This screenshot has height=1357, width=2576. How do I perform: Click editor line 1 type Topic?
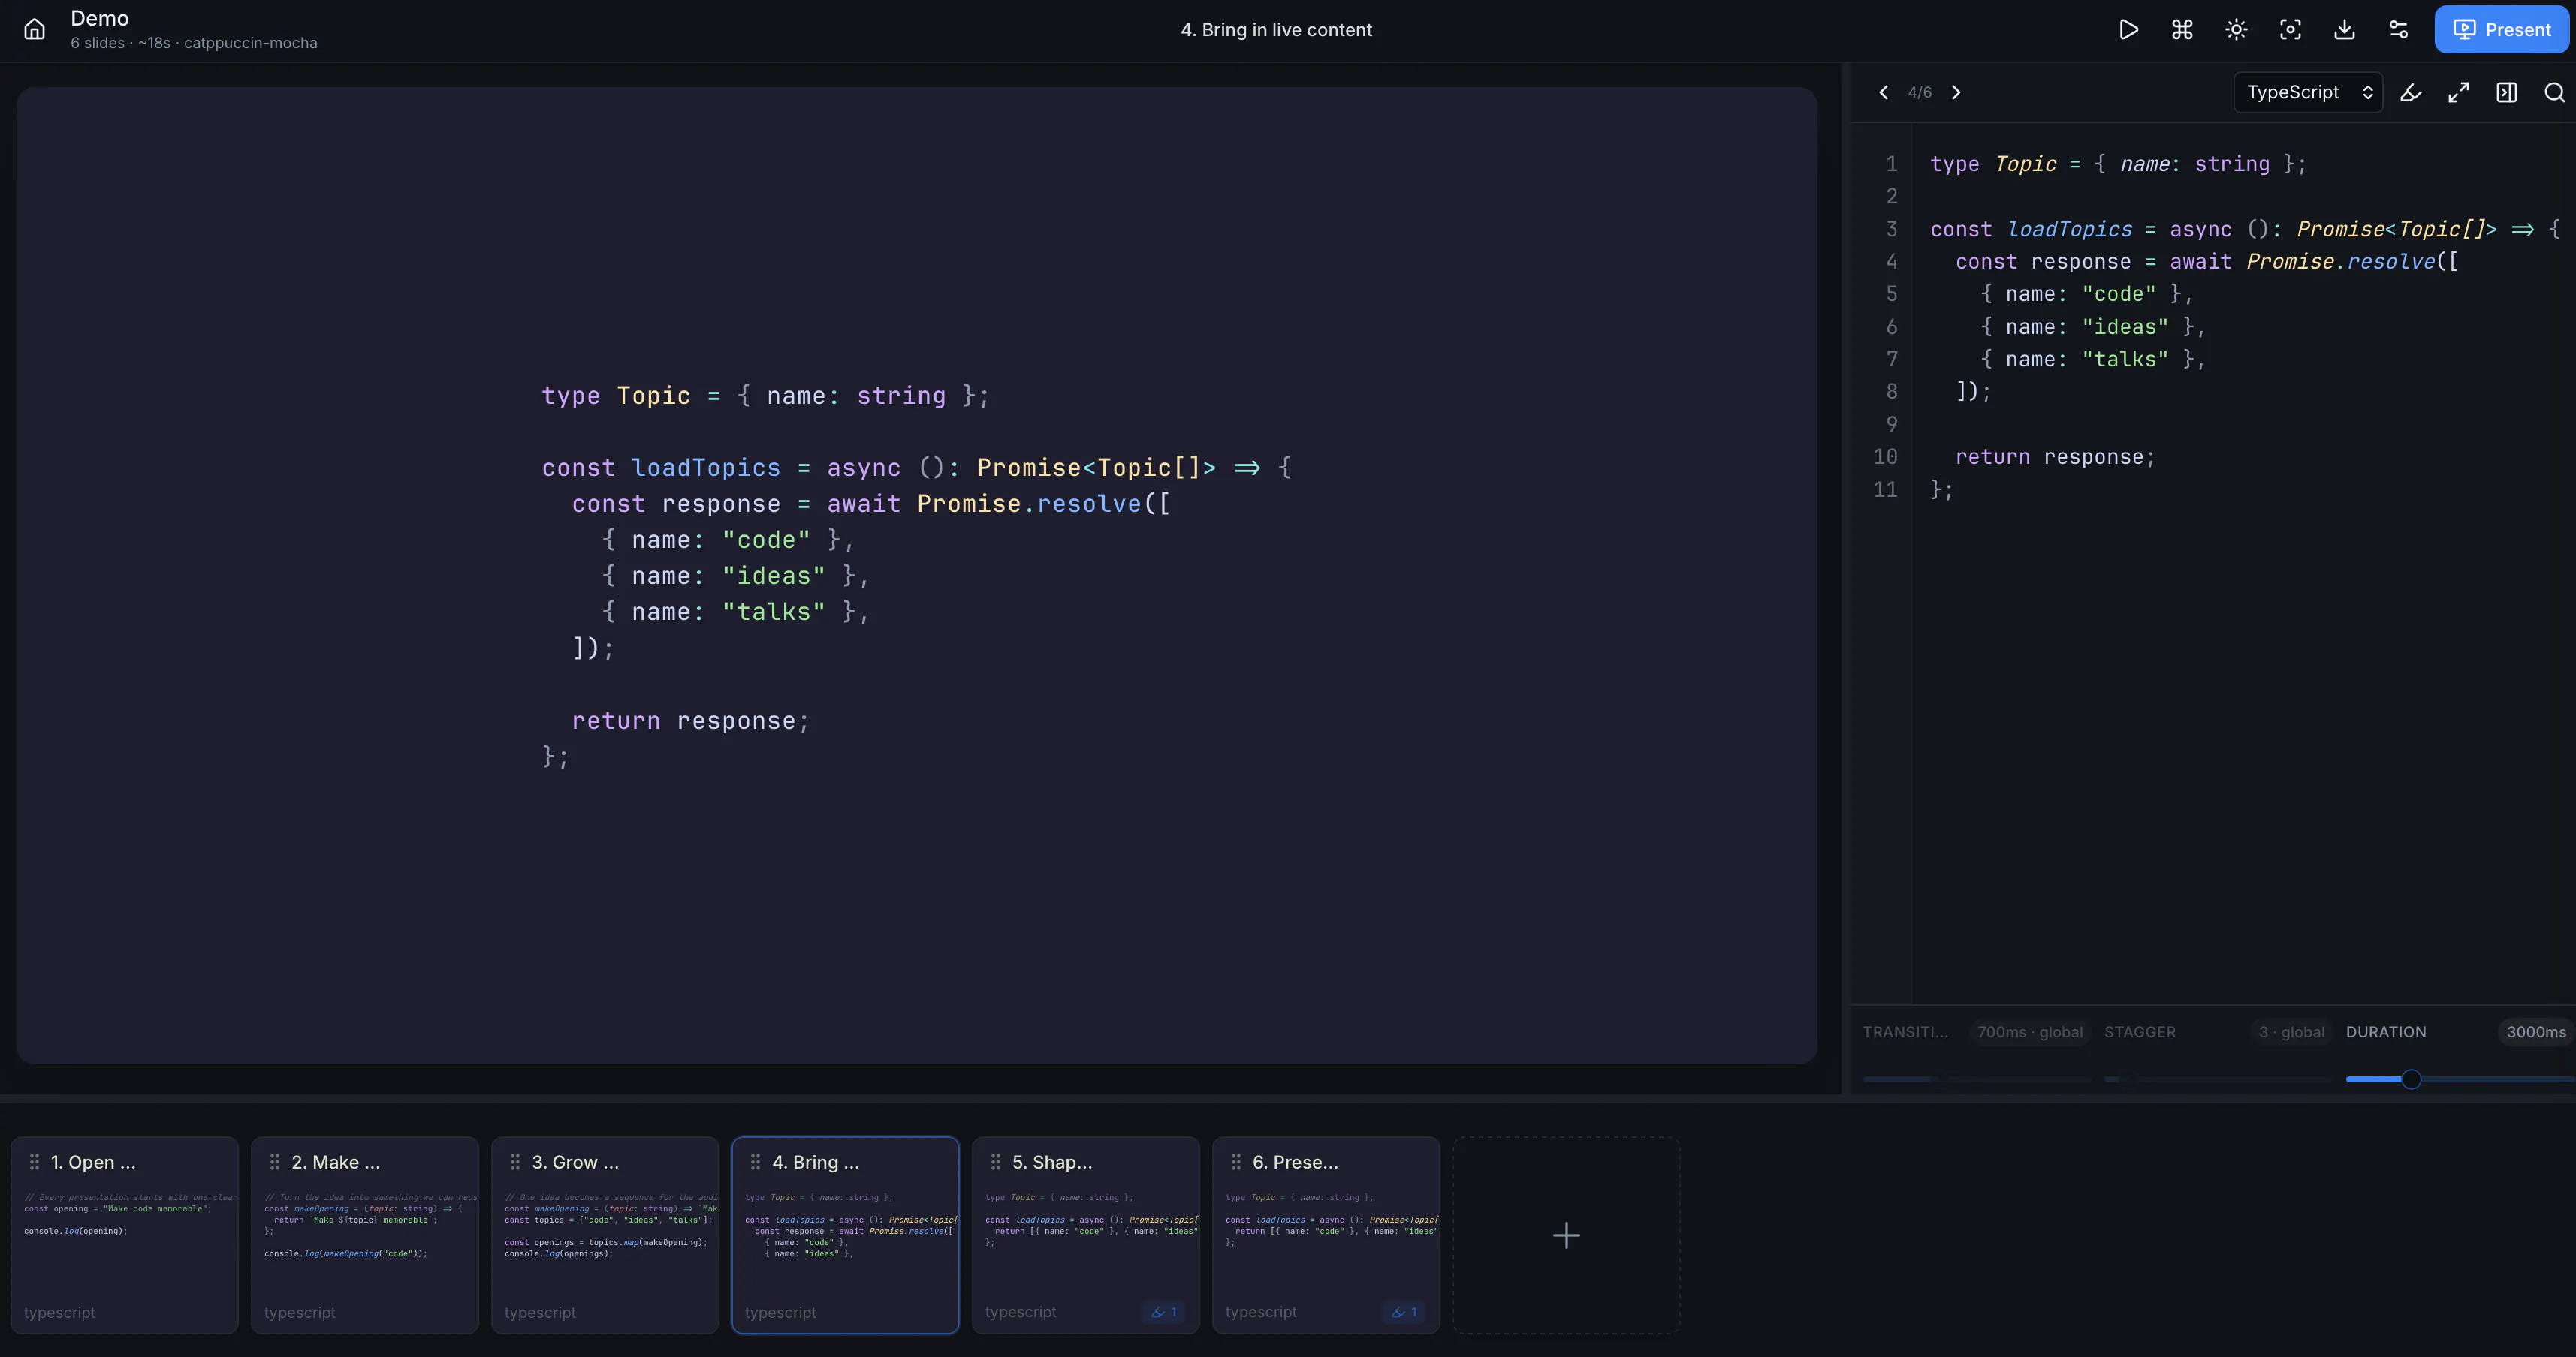click(2117, 164)
